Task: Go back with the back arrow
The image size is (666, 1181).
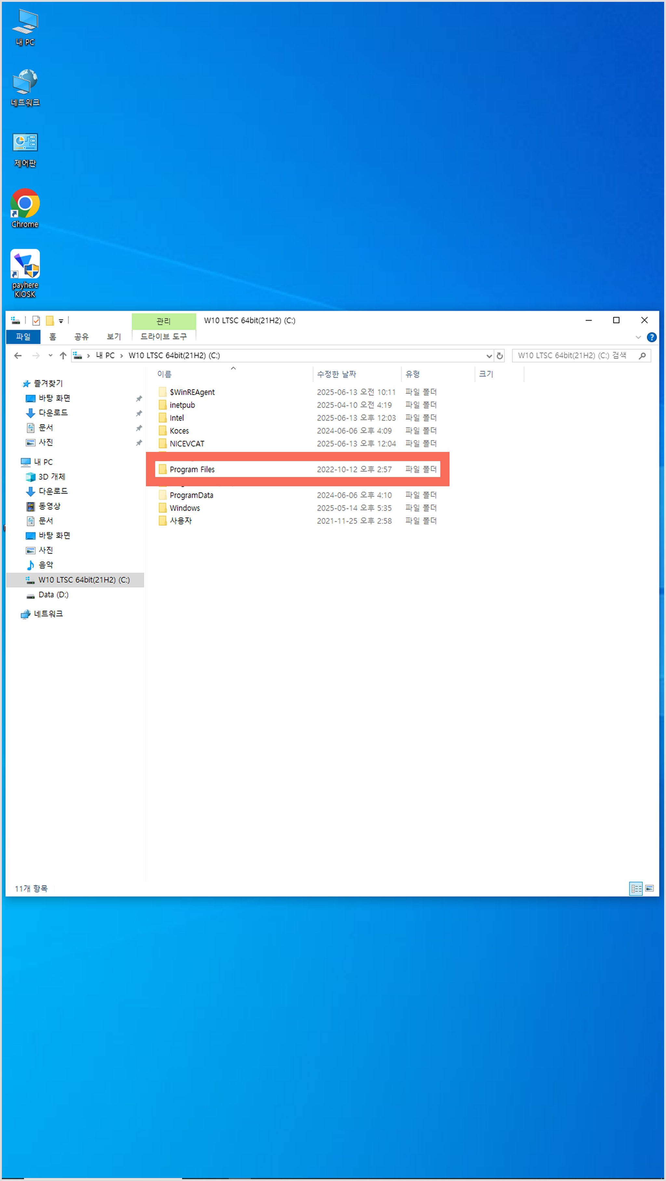Action: [18, 355]
